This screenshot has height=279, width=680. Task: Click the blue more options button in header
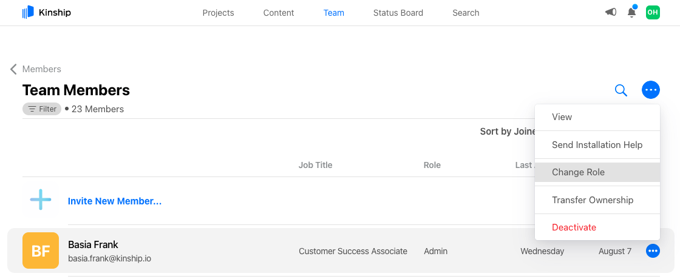(651, 90)
